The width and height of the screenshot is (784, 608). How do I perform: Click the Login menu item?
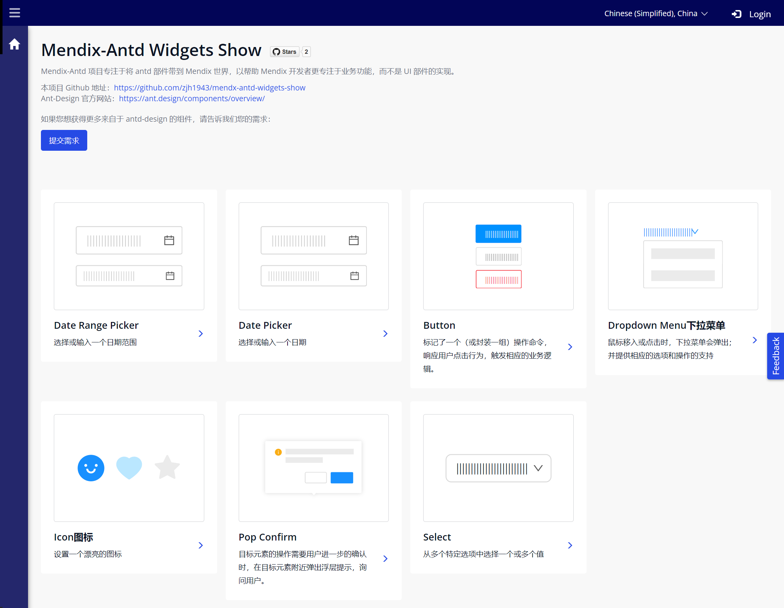pyautogui.click(x=760, y=14)
